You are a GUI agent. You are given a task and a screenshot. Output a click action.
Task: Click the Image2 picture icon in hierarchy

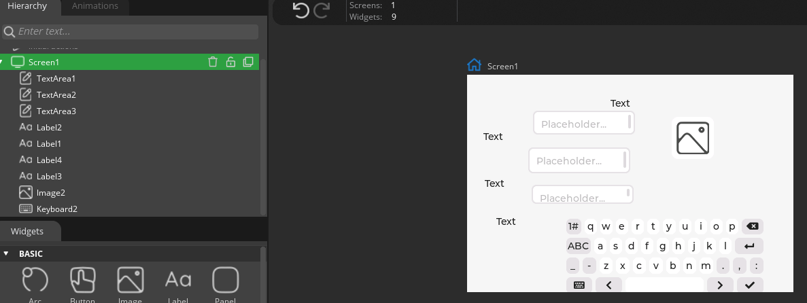(26, 192)
